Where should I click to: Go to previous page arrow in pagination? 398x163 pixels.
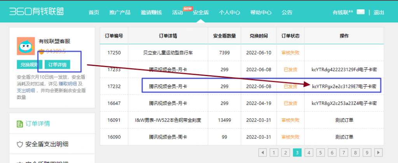point(262,153)
